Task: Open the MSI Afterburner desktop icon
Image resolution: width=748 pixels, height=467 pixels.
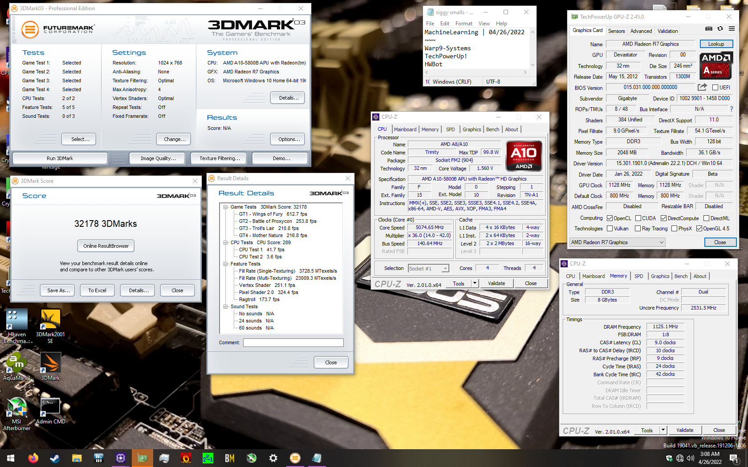Action: [x=16, y=414]
